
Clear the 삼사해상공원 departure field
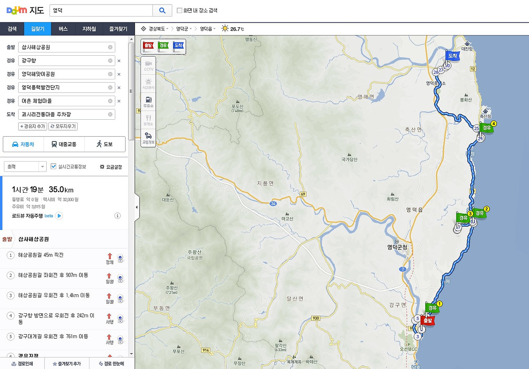coord(110,47)
